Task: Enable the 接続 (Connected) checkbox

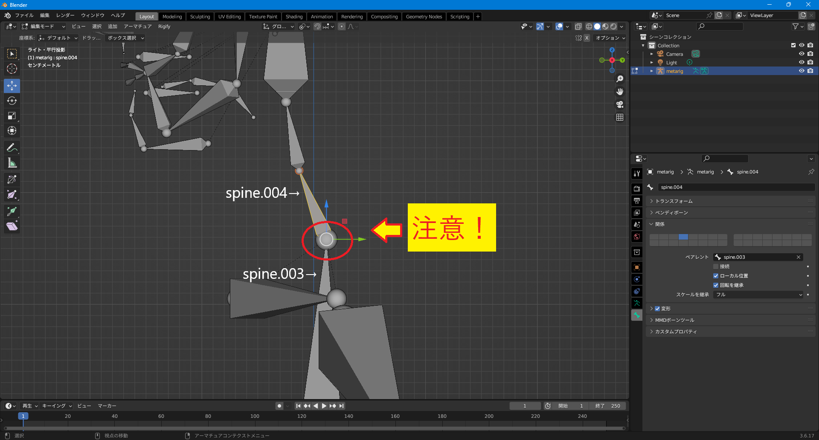Action: coord(716,266)
